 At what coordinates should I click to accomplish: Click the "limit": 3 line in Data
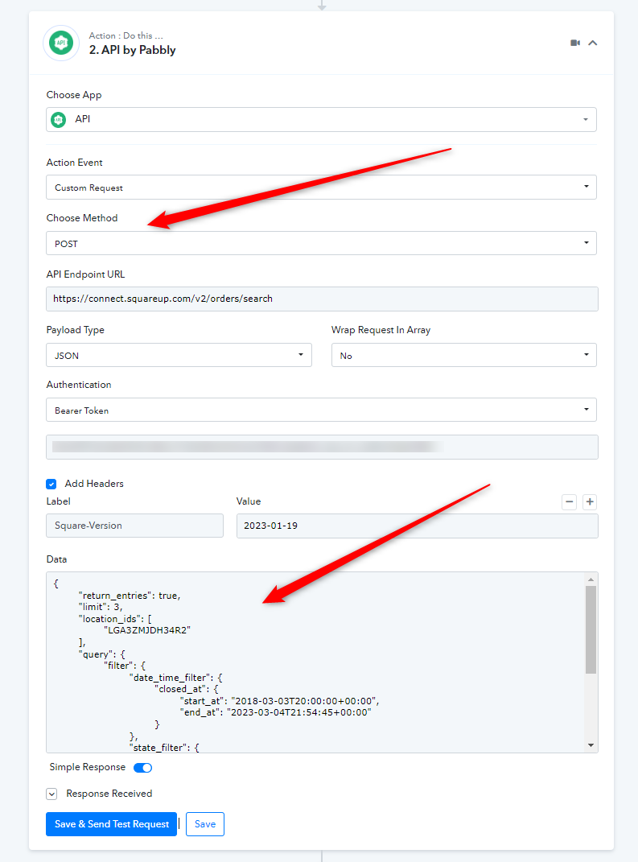click(x=101, y=607)
